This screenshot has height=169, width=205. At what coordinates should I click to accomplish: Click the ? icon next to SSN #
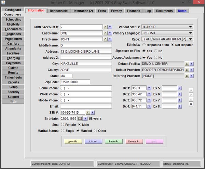[92, 112]
